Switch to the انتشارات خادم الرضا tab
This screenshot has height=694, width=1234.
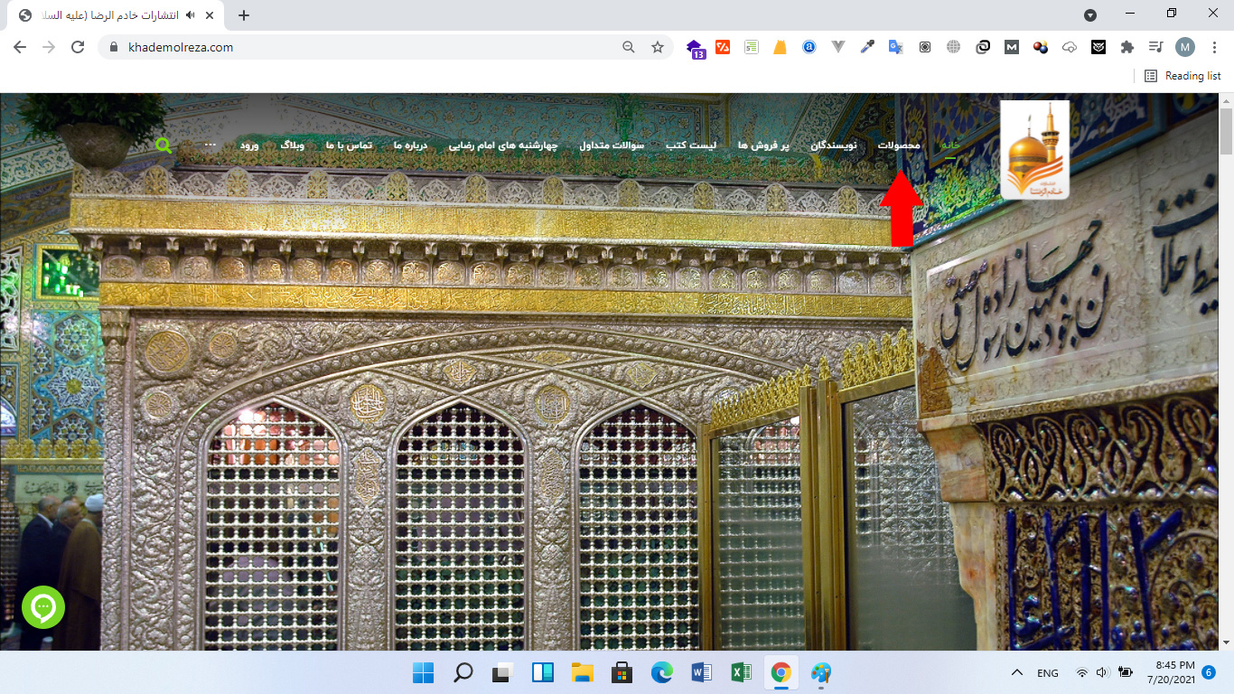(108, 14)
